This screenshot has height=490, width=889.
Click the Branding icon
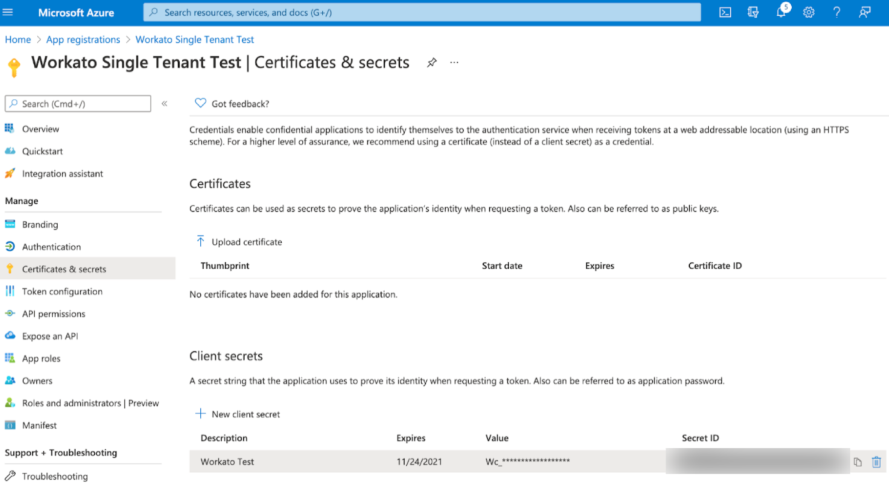[10, 224]
